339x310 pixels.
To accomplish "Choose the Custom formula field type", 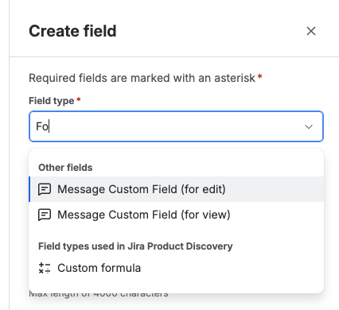I will coord(176,268).
